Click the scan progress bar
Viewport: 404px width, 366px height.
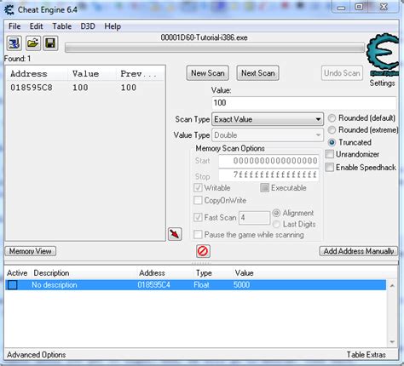point(215,48)
